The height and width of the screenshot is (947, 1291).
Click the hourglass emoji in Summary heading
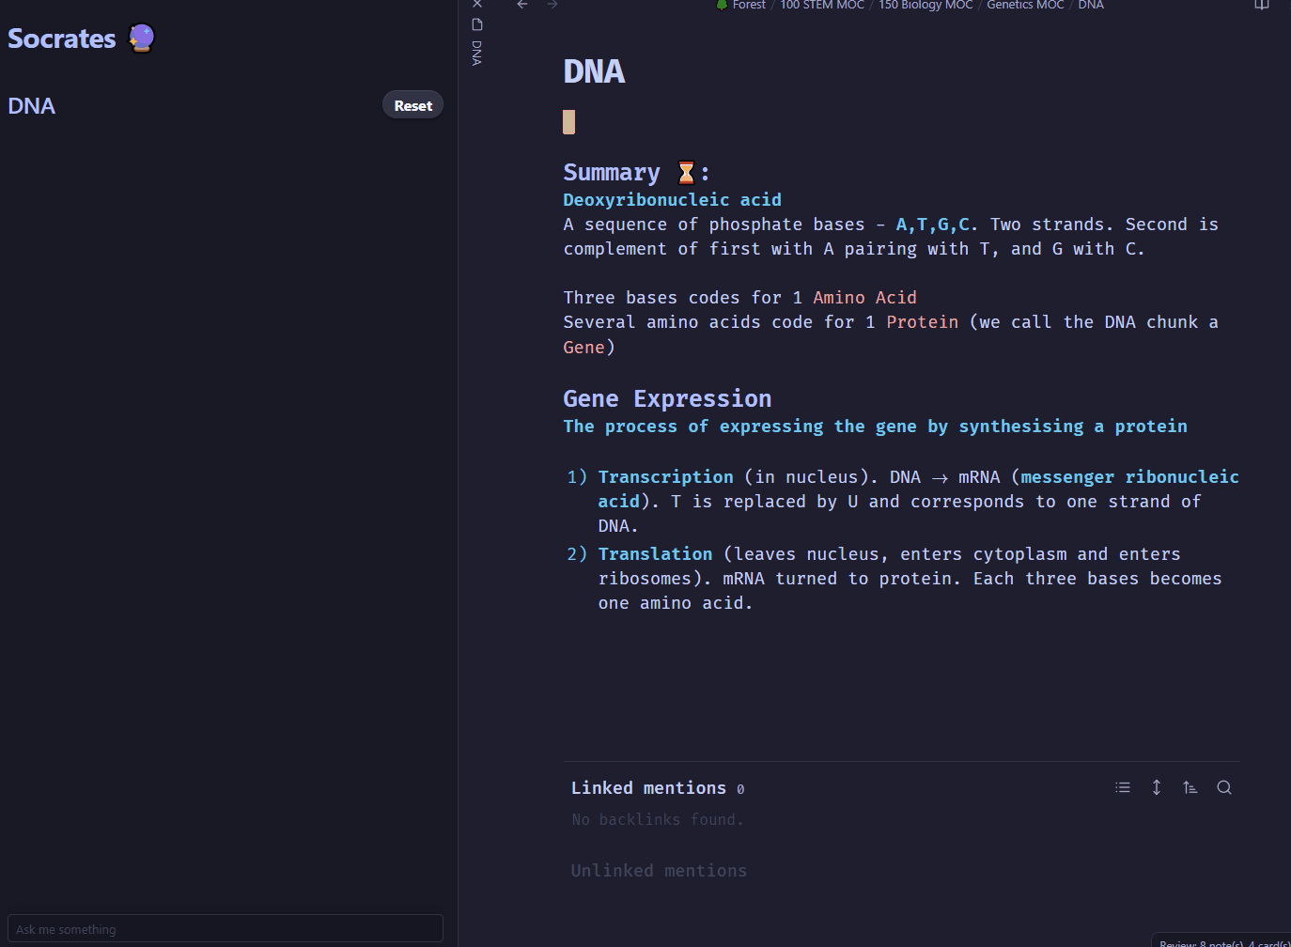(x=686, y=173)
